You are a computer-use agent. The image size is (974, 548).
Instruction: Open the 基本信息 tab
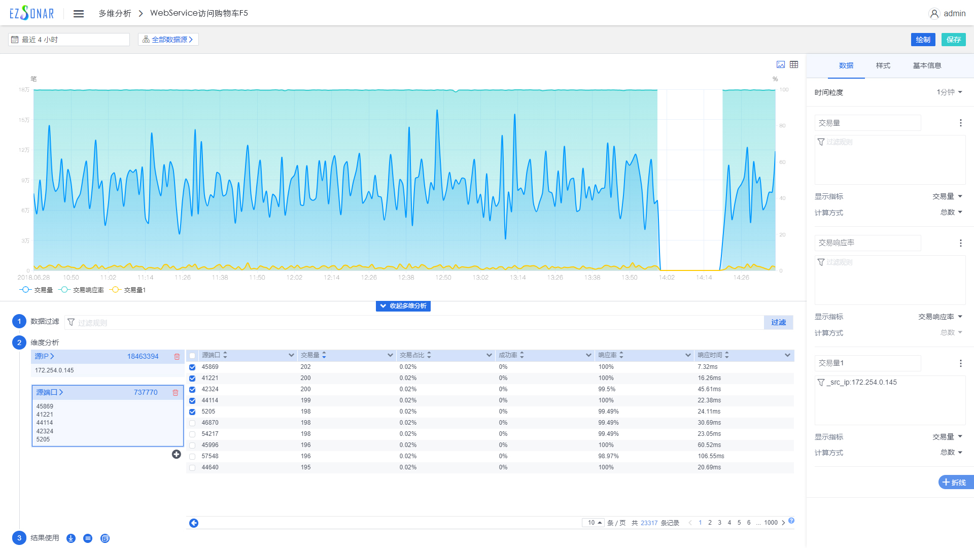tap(927, 65)
